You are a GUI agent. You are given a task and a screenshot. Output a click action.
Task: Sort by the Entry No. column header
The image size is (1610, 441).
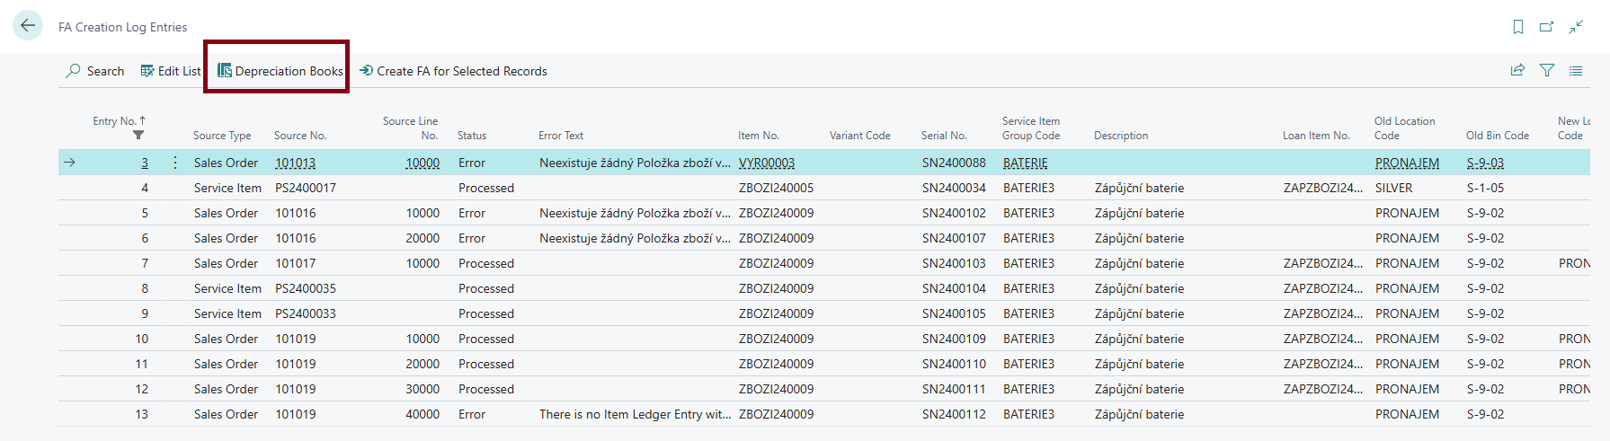[119, 121]
